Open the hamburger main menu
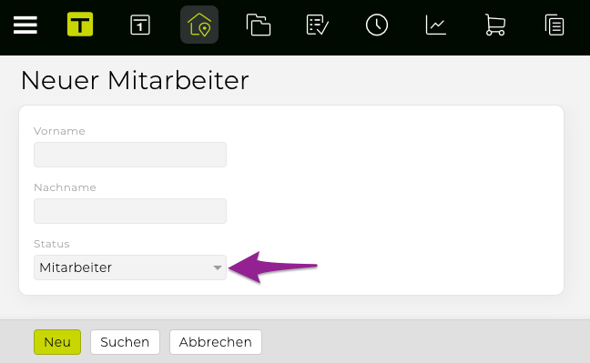590x363 pixels. point(25,25)
